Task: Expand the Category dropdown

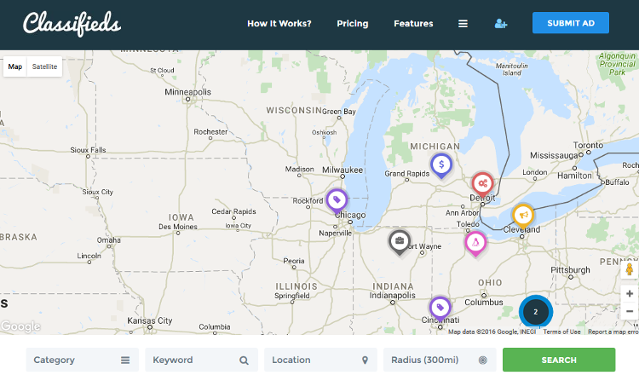Action: (82, 360)
